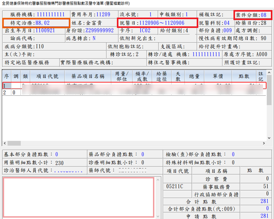Image resolution: width=274 pixels, height=219 pixels.
Task: Select row 2 in the prescription table
Action: [132, 92]
